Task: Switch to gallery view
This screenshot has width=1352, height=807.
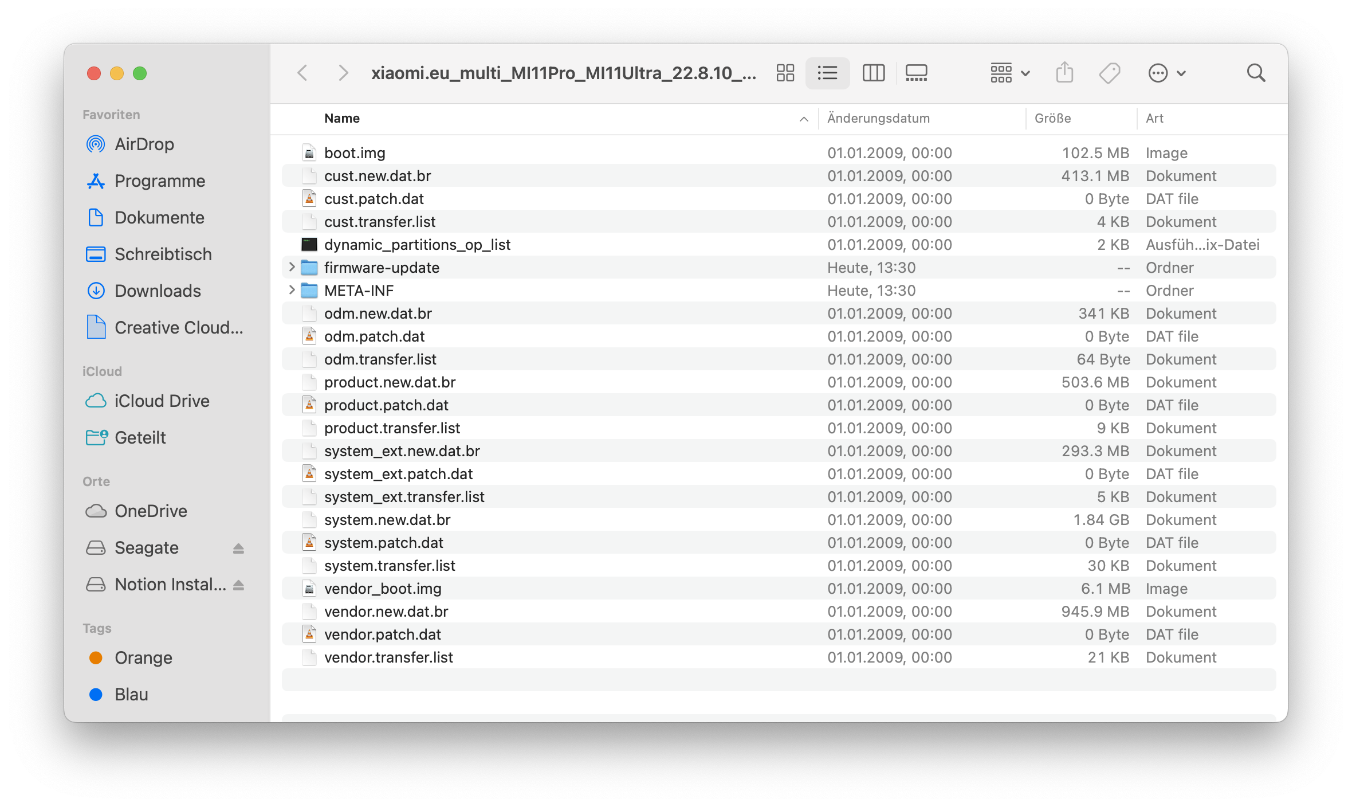Action: click(916, 73)
